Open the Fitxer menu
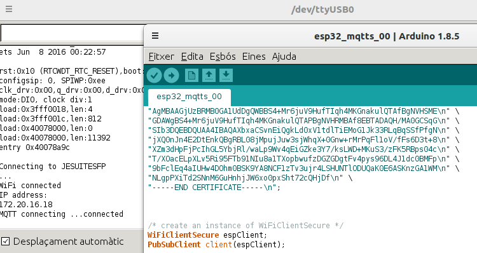Viewport: 477px width, 253px height. pos(162,57)
